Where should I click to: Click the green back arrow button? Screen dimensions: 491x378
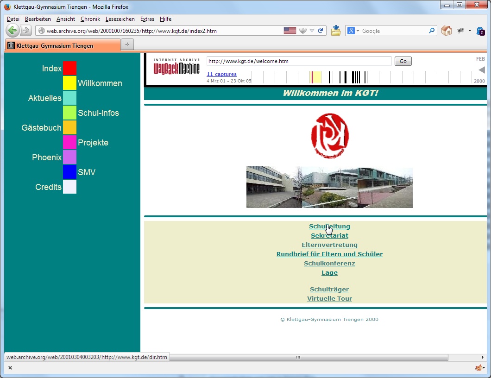click(13, 31)
